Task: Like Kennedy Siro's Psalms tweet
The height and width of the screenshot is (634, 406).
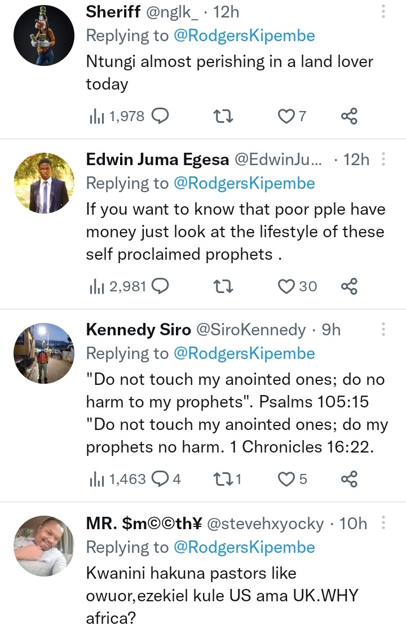Action: (287, 480)
